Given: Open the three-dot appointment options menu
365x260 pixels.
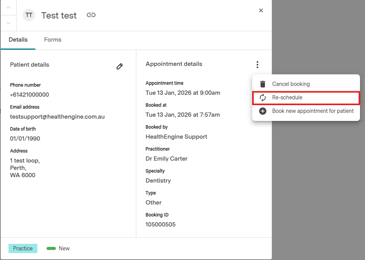Looking at the screenshot, I should click(x=257, y=65).
